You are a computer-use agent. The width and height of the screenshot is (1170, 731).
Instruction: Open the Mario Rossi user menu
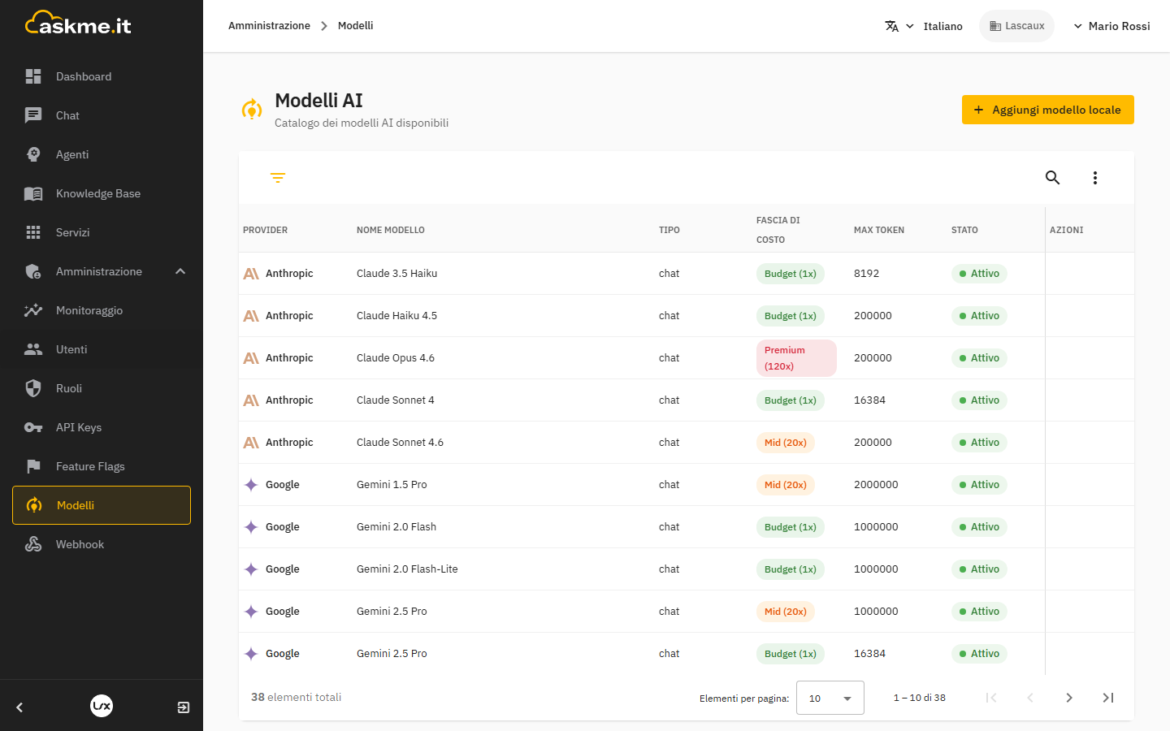(x=1111, y=26)
